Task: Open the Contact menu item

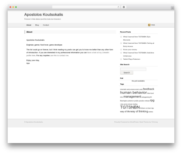Action: [46, 25]
